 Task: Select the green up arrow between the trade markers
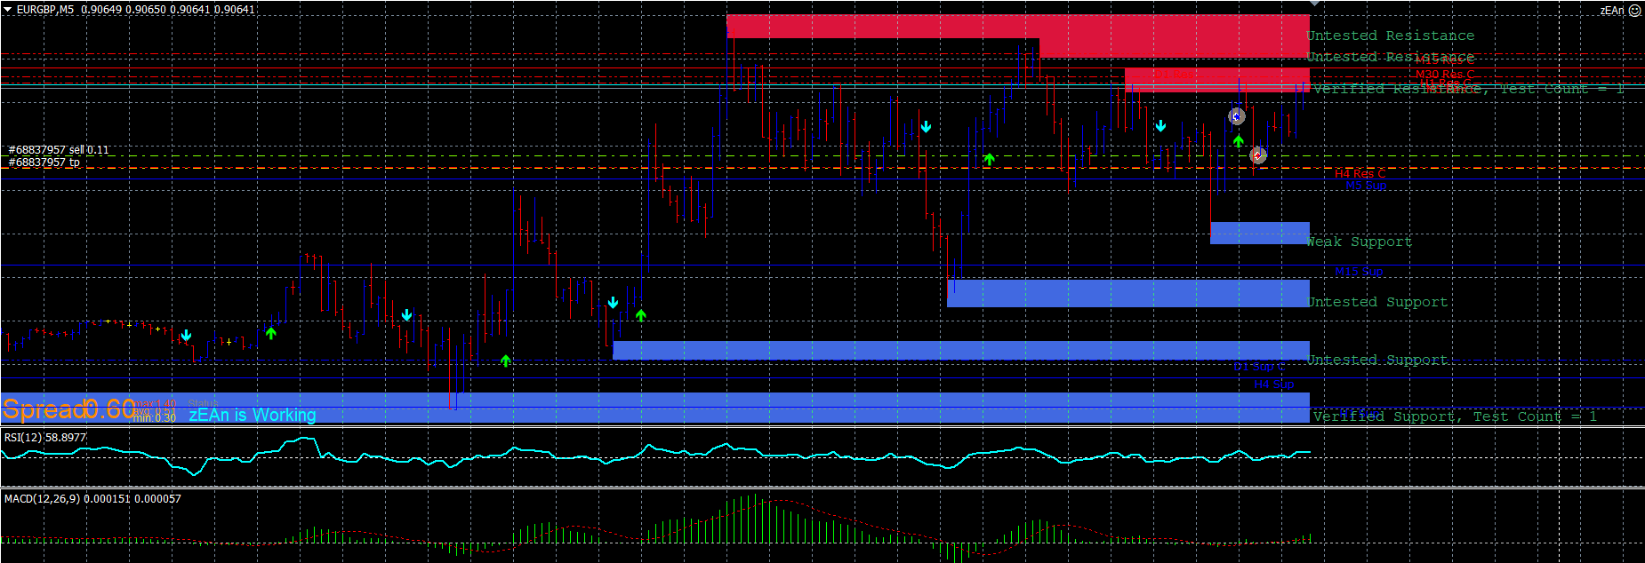tap(1239, 141)
